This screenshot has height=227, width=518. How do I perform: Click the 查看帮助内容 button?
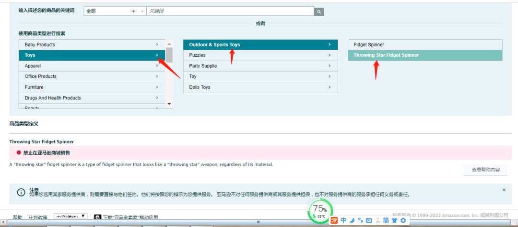(x=485, y=170)
